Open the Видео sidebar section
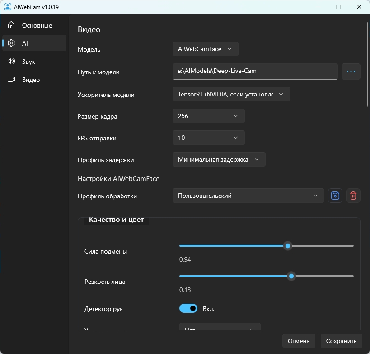Viewport: 370px width, 354px height. [x=34, y=80]
